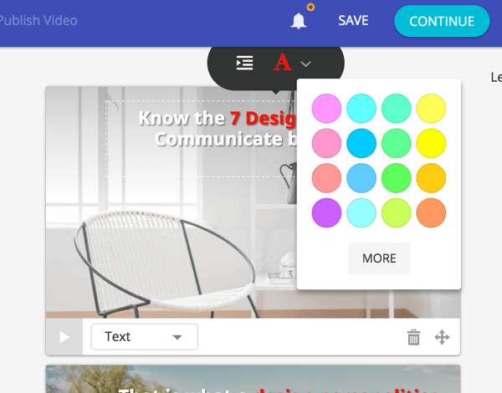Select the salmon red color swatch
This screenshot has height=393, width=502.
326,179
